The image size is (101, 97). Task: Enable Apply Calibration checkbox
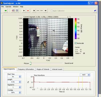coord(51,11)
